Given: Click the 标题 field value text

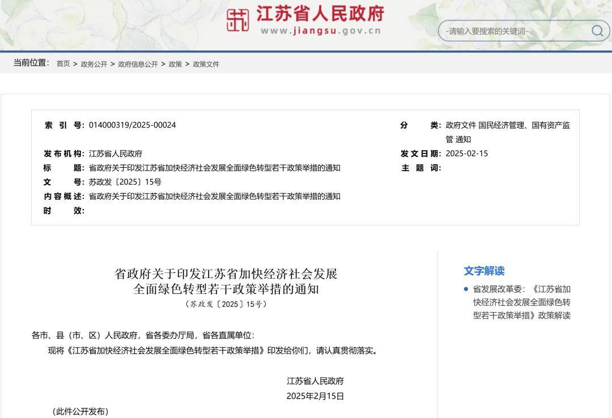Looking at the screenshot, I should (x=215, y=168).
